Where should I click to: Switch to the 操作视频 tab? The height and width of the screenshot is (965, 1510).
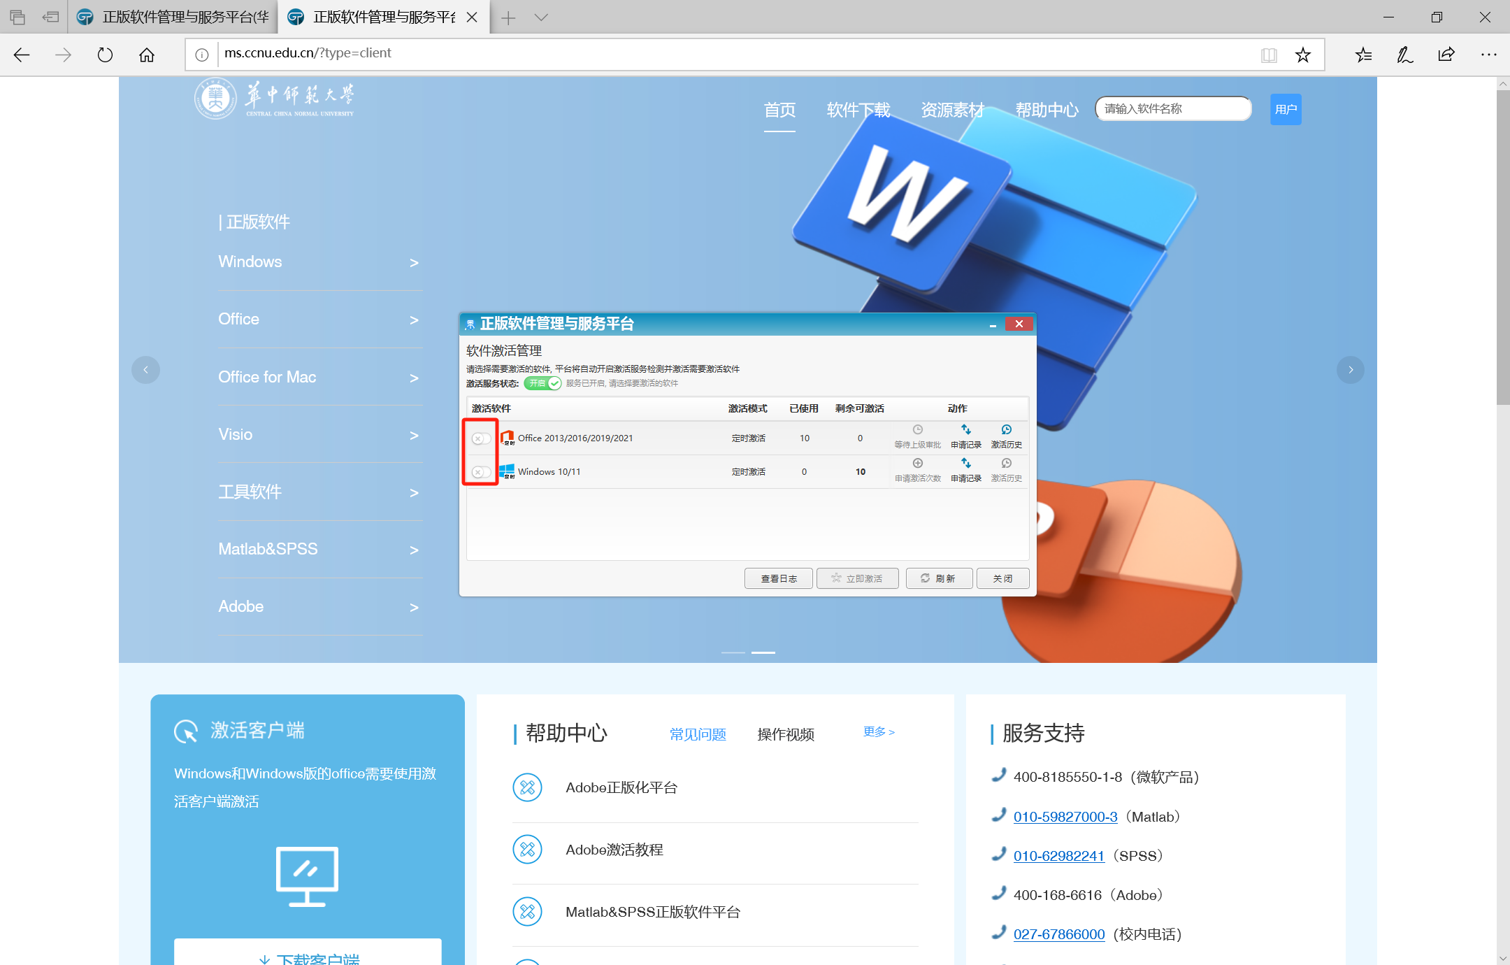786,734
